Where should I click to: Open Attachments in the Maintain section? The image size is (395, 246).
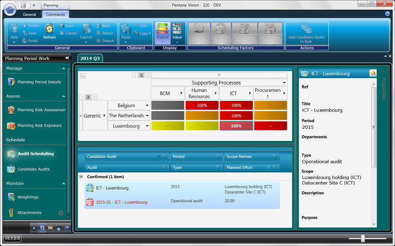(24, 213)
